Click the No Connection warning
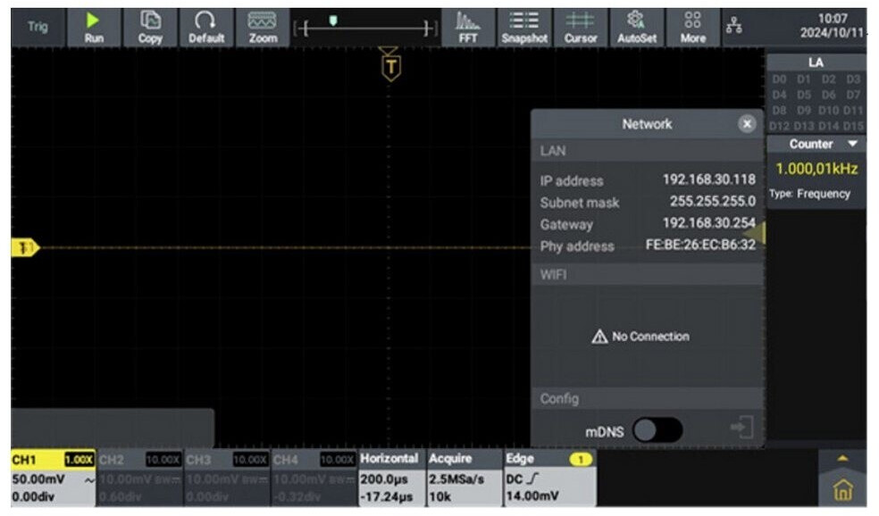This screenshot has width=879, height=516. pyautogui.click(x=640, y=337)
